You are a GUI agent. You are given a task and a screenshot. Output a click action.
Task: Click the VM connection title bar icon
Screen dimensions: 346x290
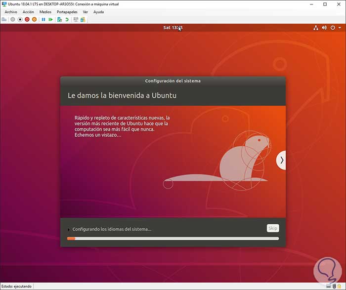coord(4,4)
